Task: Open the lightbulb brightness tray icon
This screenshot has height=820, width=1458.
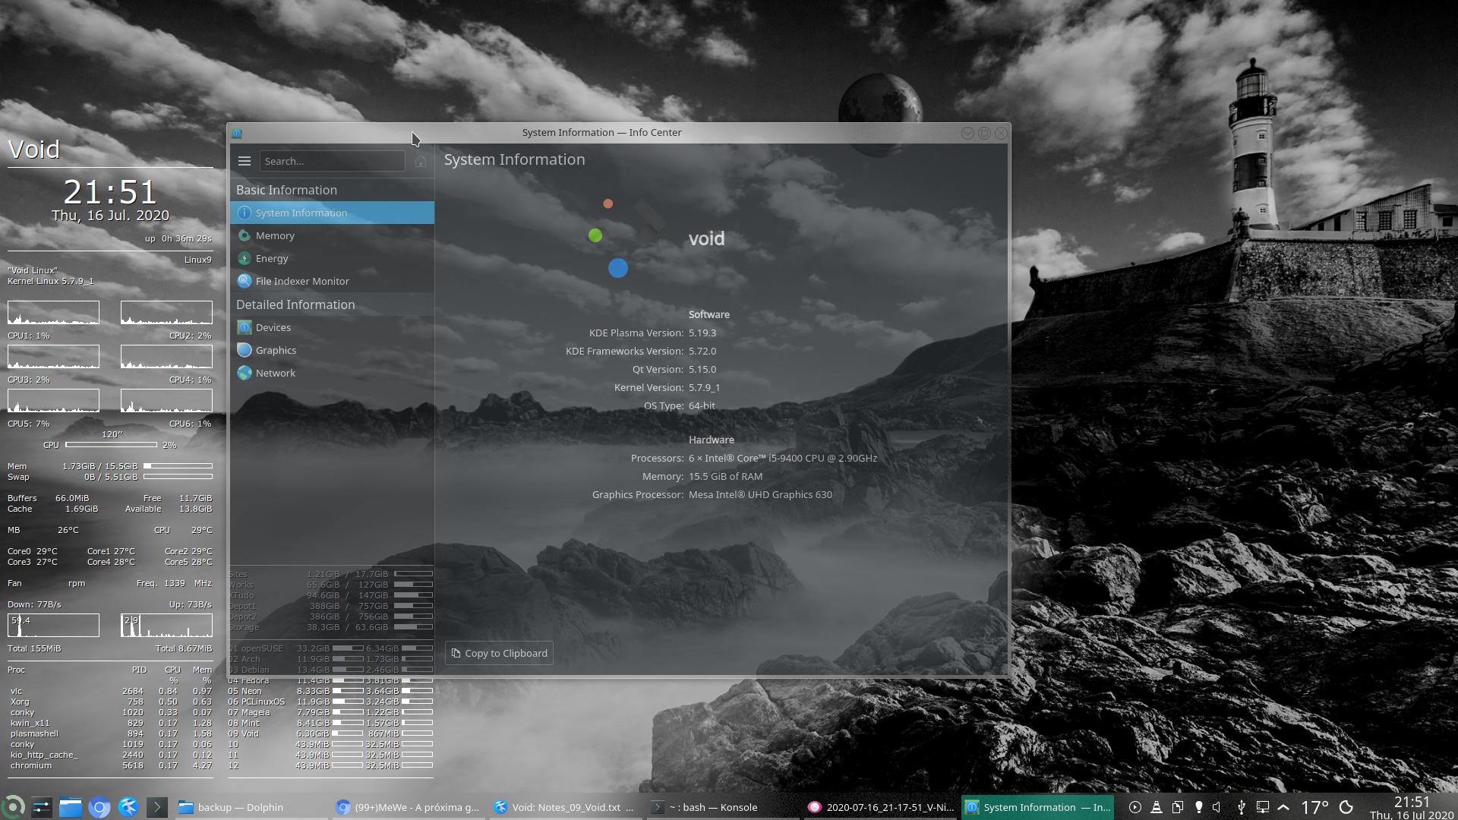Action: click(x=1198, y=807)
